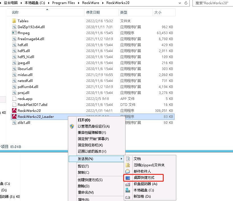Click the floppy drive (A:) icon

(x=128, y=184)
